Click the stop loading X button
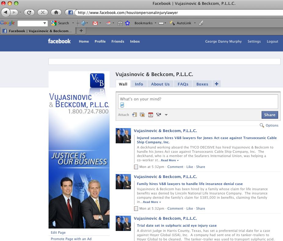Viewport: 283px width, 241px height. (x=43, y=12)
